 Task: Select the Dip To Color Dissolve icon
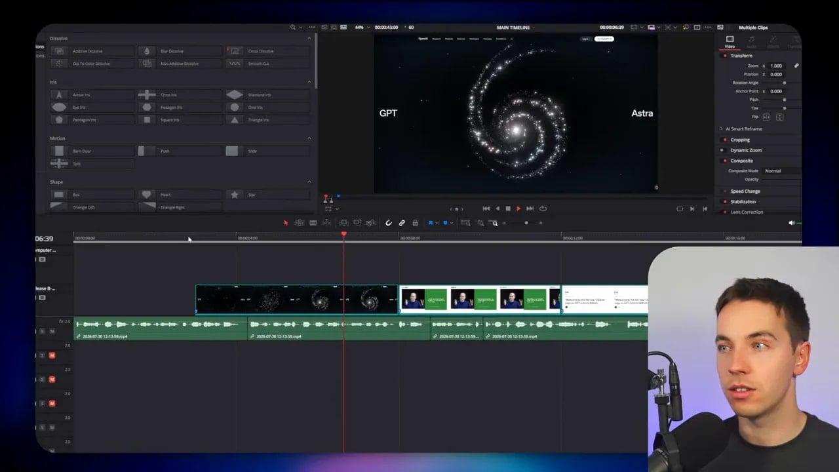(x=59, y=64)
